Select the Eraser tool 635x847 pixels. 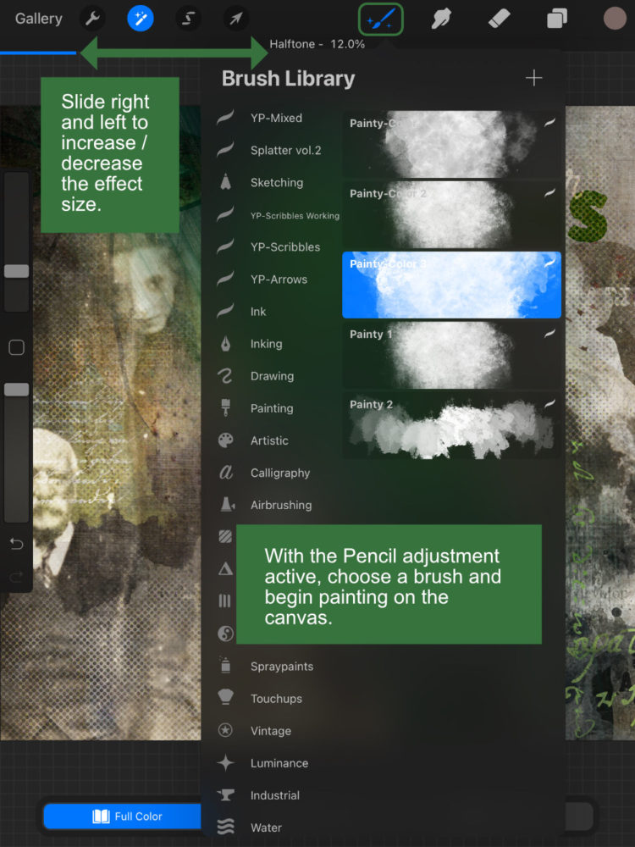pyautogui.click(x=500, y=19)
